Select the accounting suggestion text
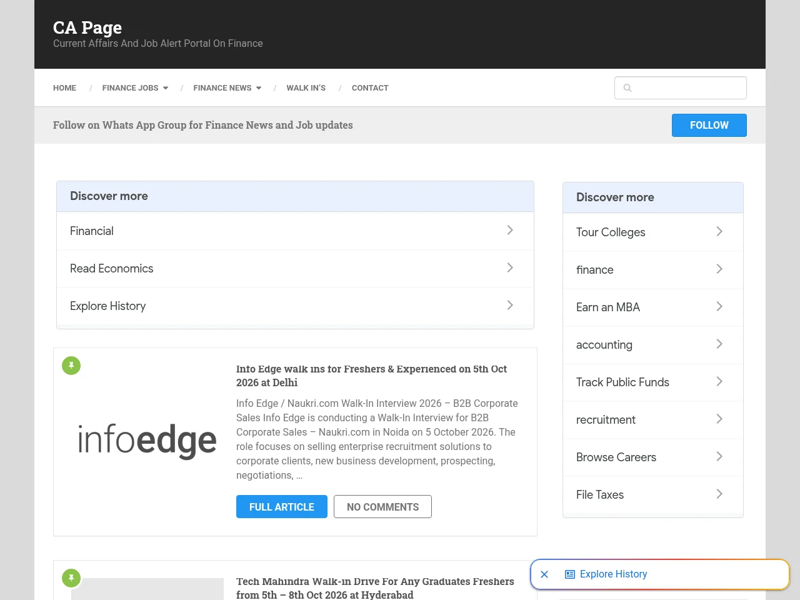The width and height of the screenshot is (800, 600). click(x=604, y=345)
